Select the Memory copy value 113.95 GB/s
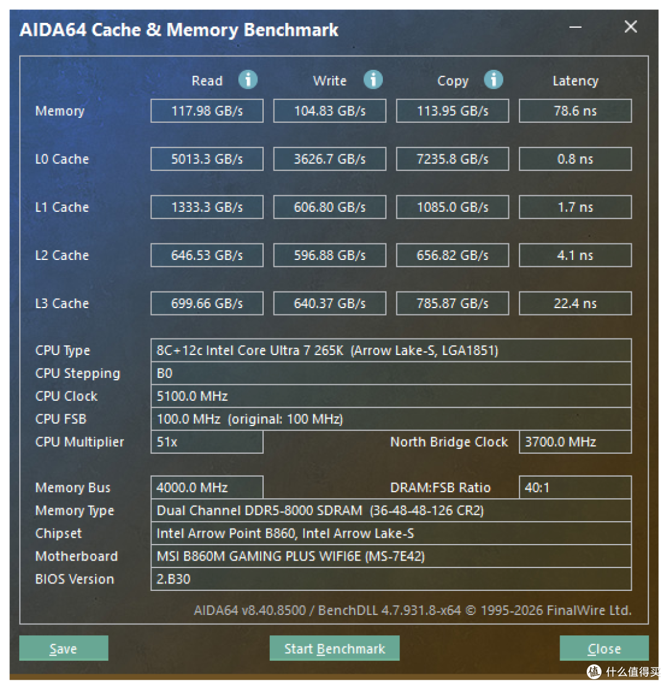Image resolution: width=667 pixels, height=686 pixels. (453, 111)
